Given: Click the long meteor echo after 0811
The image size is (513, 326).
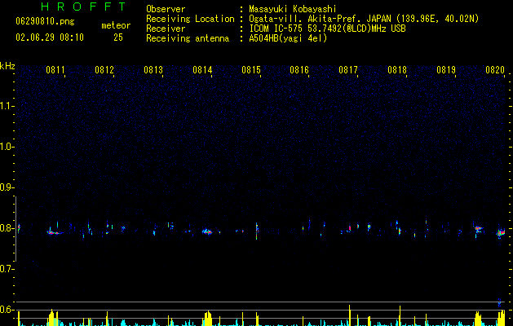Looking at the screenshot, I should (55, 233).
